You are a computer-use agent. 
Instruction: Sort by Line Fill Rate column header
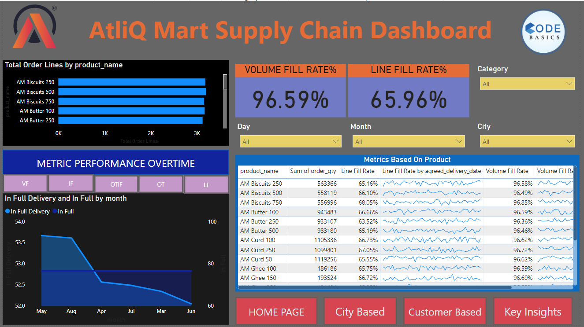coord(358,171)
